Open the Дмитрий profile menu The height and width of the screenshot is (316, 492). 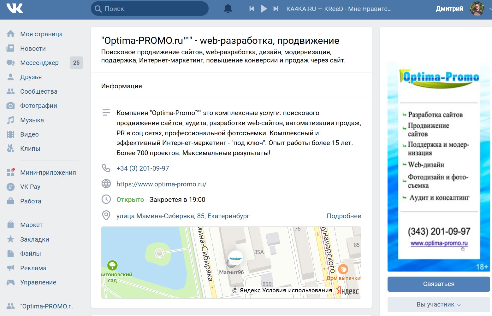(x=449, y=9)
